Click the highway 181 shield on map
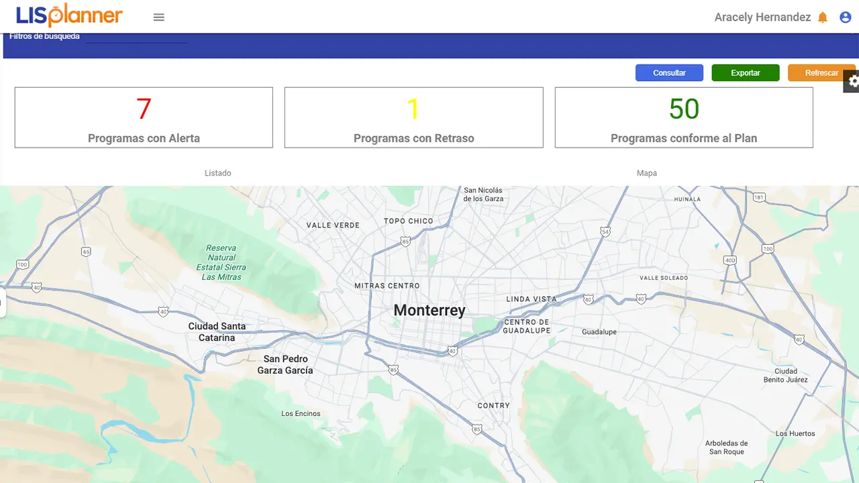Screen dimensions: 859x483 click(759, 197)
